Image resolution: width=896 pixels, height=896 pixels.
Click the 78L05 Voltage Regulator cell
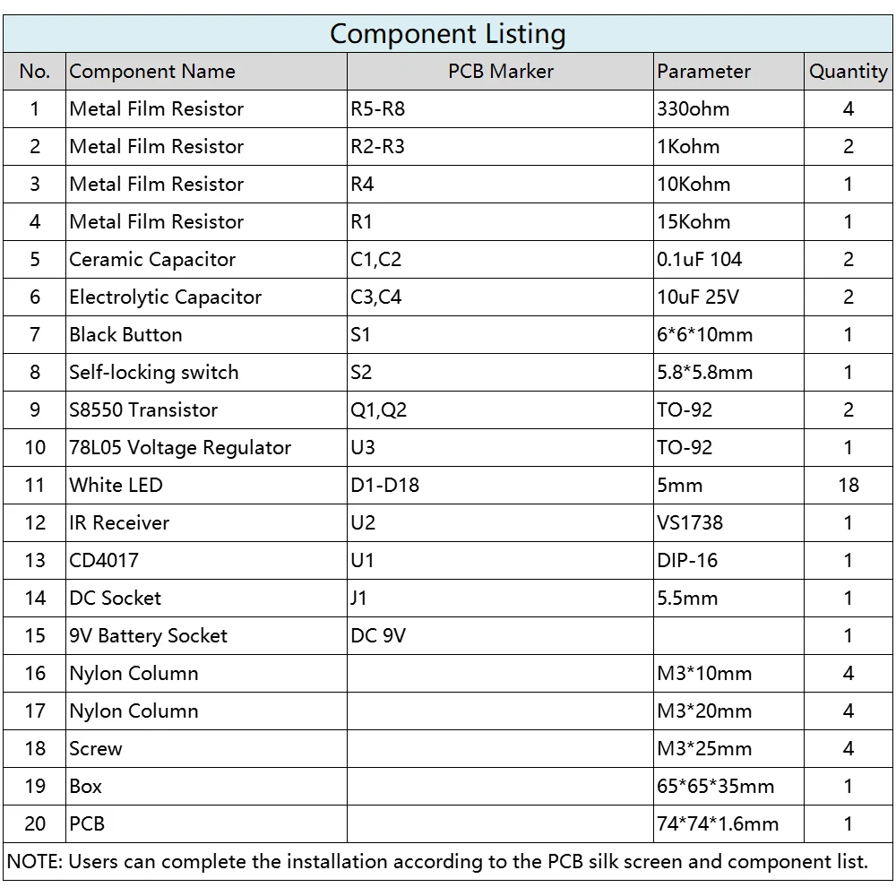click(206, 447)
